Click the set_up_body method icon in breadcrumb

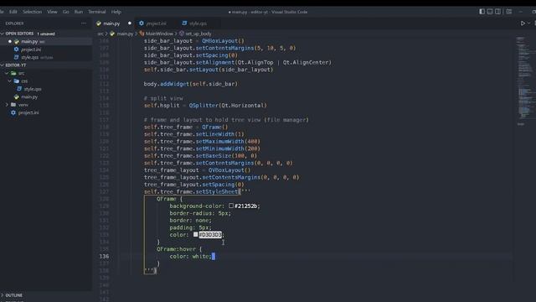coord(182,34)
